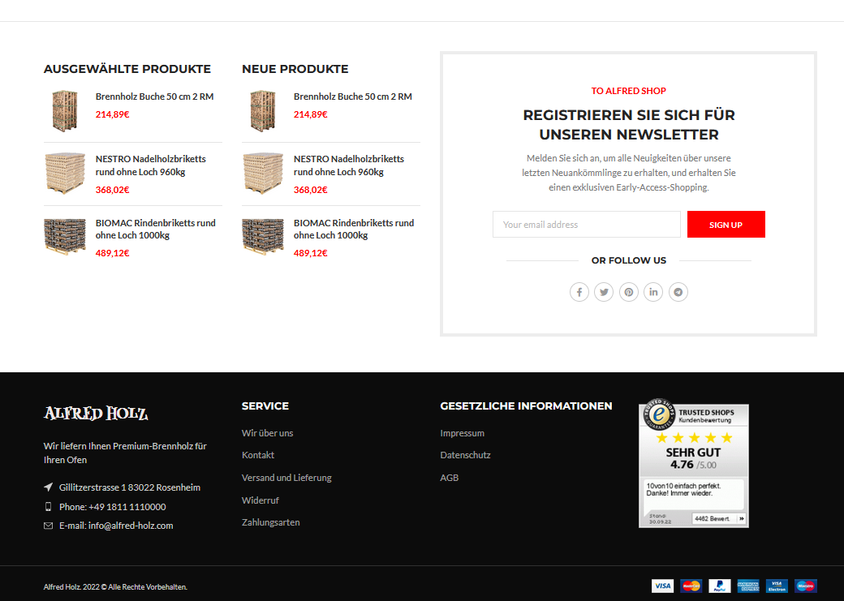Screen dimensions: 844x601
Task: Click the Maestro payment icon
Action: point(806,586)
